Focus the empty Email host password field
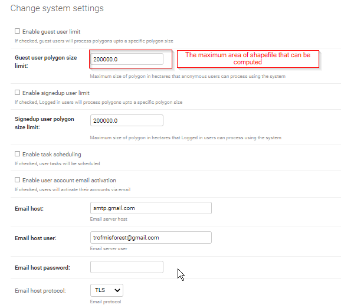Image resolution: width=341 pixels, height=308 pixels. coord(127,267)
